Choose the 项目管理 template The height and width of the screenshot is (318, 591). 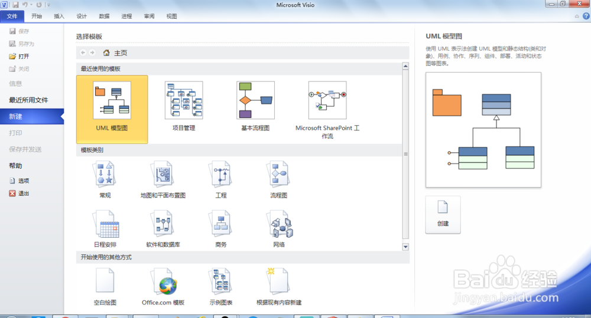[x=184, y=106]
